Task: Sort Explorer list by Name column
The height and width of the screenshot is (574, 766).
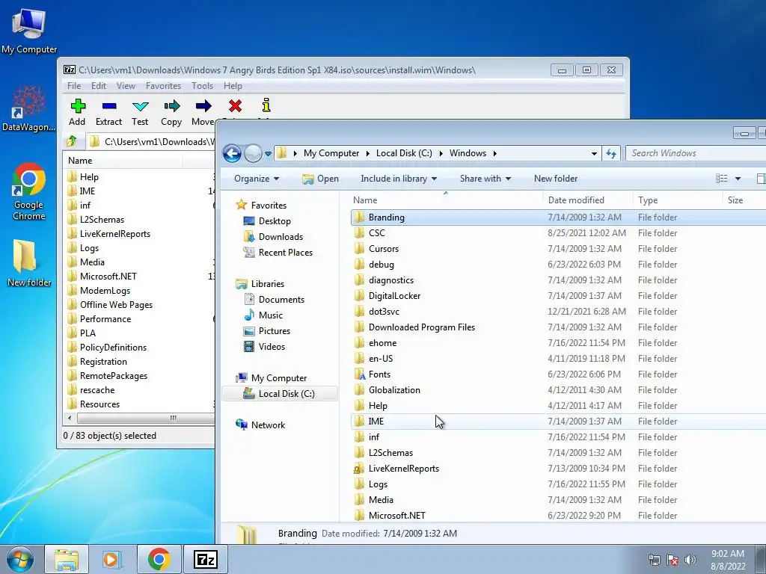Action: pos(447,200)
